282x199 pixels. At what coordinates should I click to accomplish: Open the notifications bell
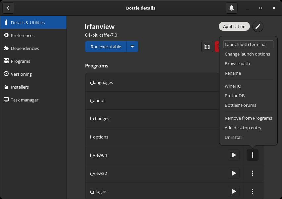tap(232, 8)
